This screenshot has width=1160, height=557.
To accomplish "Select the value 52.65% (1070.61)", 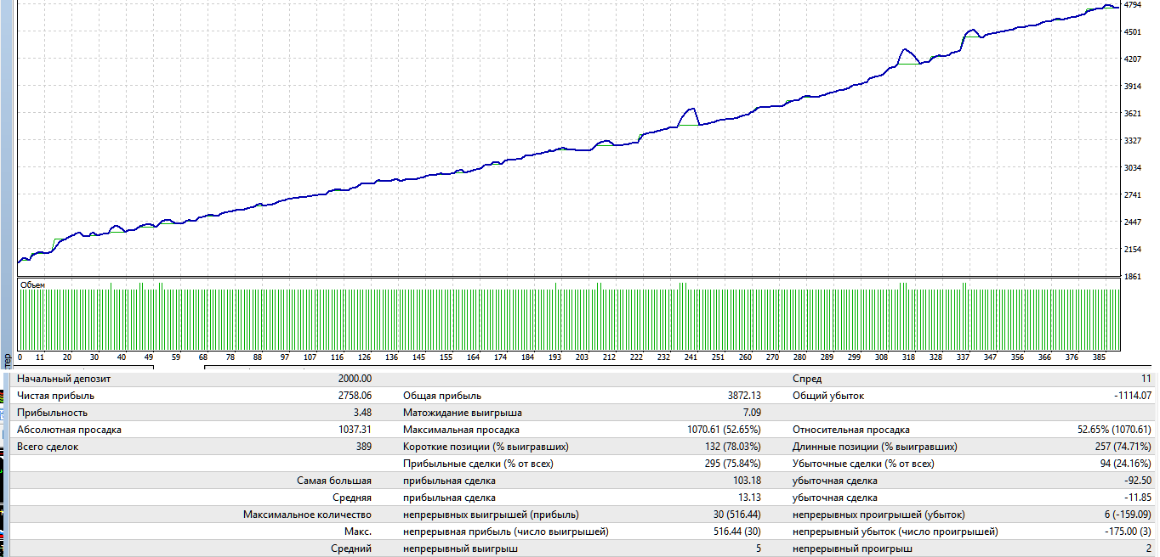I will click(1115, 430).
